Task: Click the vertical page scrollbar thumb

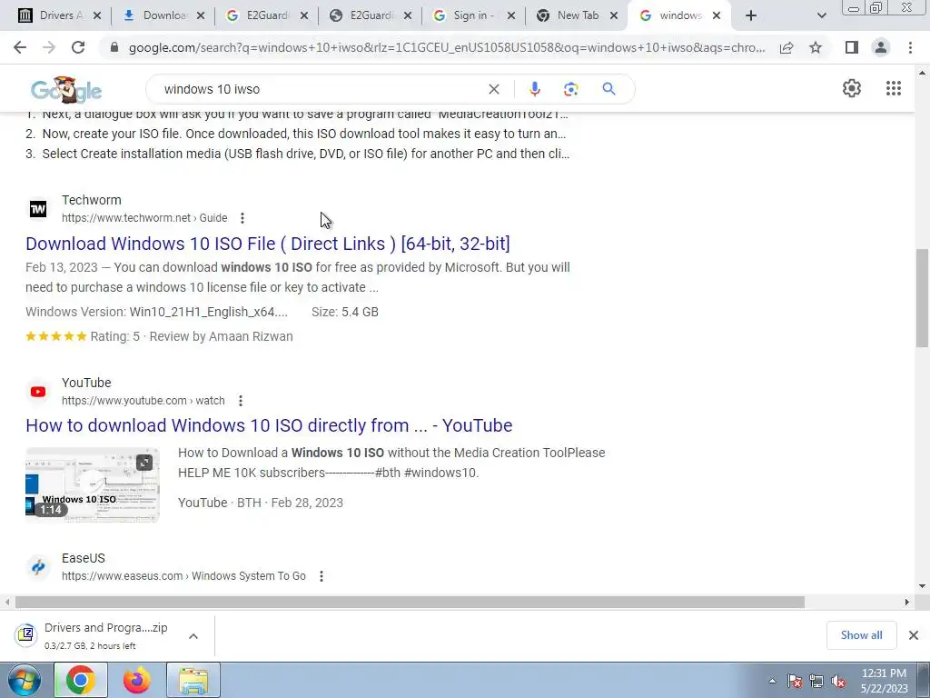Action: click(922, 297)
